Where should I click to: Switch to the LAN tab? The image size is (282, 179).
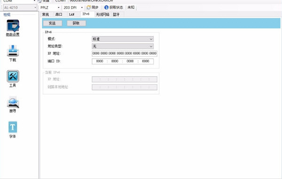tap(71, 15)
